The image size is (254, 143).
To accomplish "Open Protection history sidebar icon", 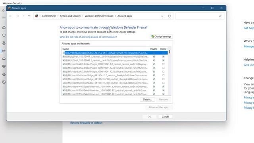I will point(4,82).
